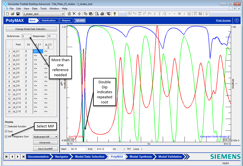The height and width of the screenshot is (166, 243).
Task: Open the File menu
Action: click(x=11, y=9)
